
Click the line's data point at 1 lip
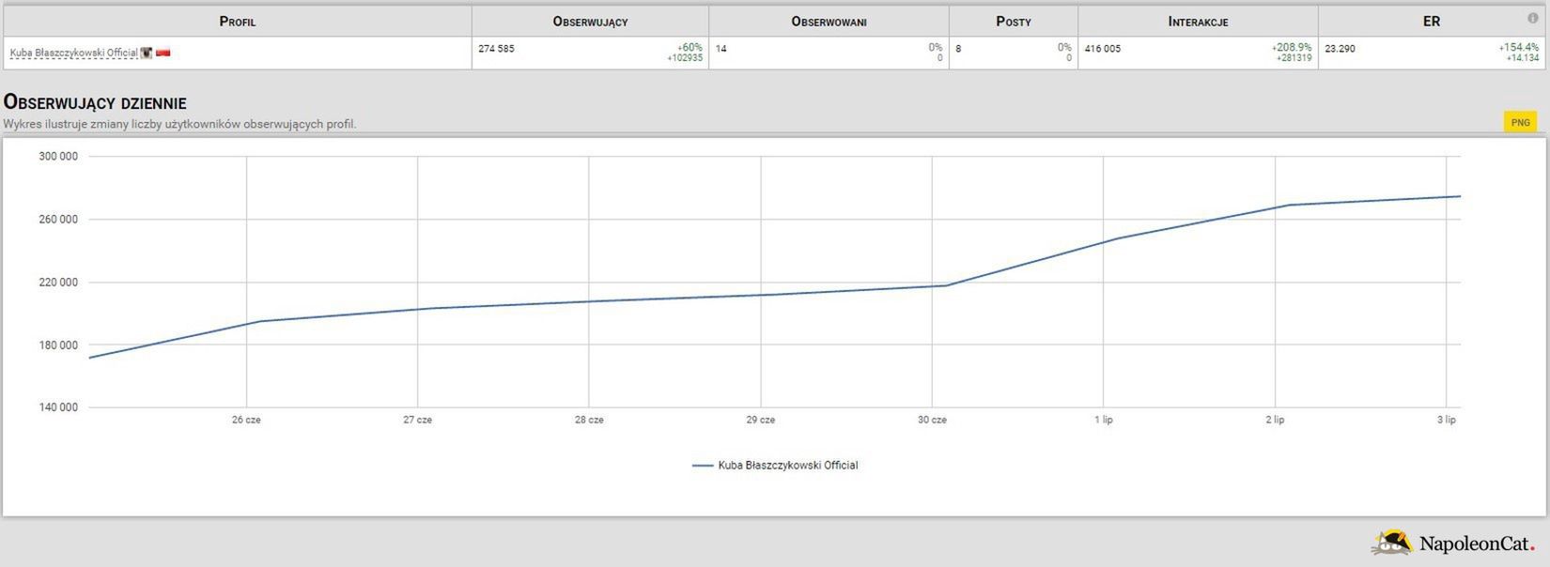coord(1117,238)
